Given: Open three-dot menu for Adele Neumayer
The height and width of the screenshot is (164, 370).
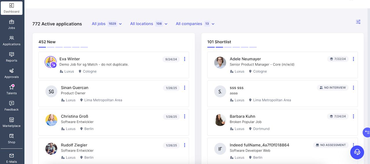Looking at the screenshot, I should (x=353, y=59).
